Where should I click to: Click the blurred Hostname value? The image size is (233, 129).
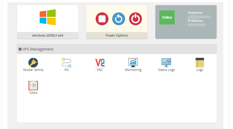[200, 17]
